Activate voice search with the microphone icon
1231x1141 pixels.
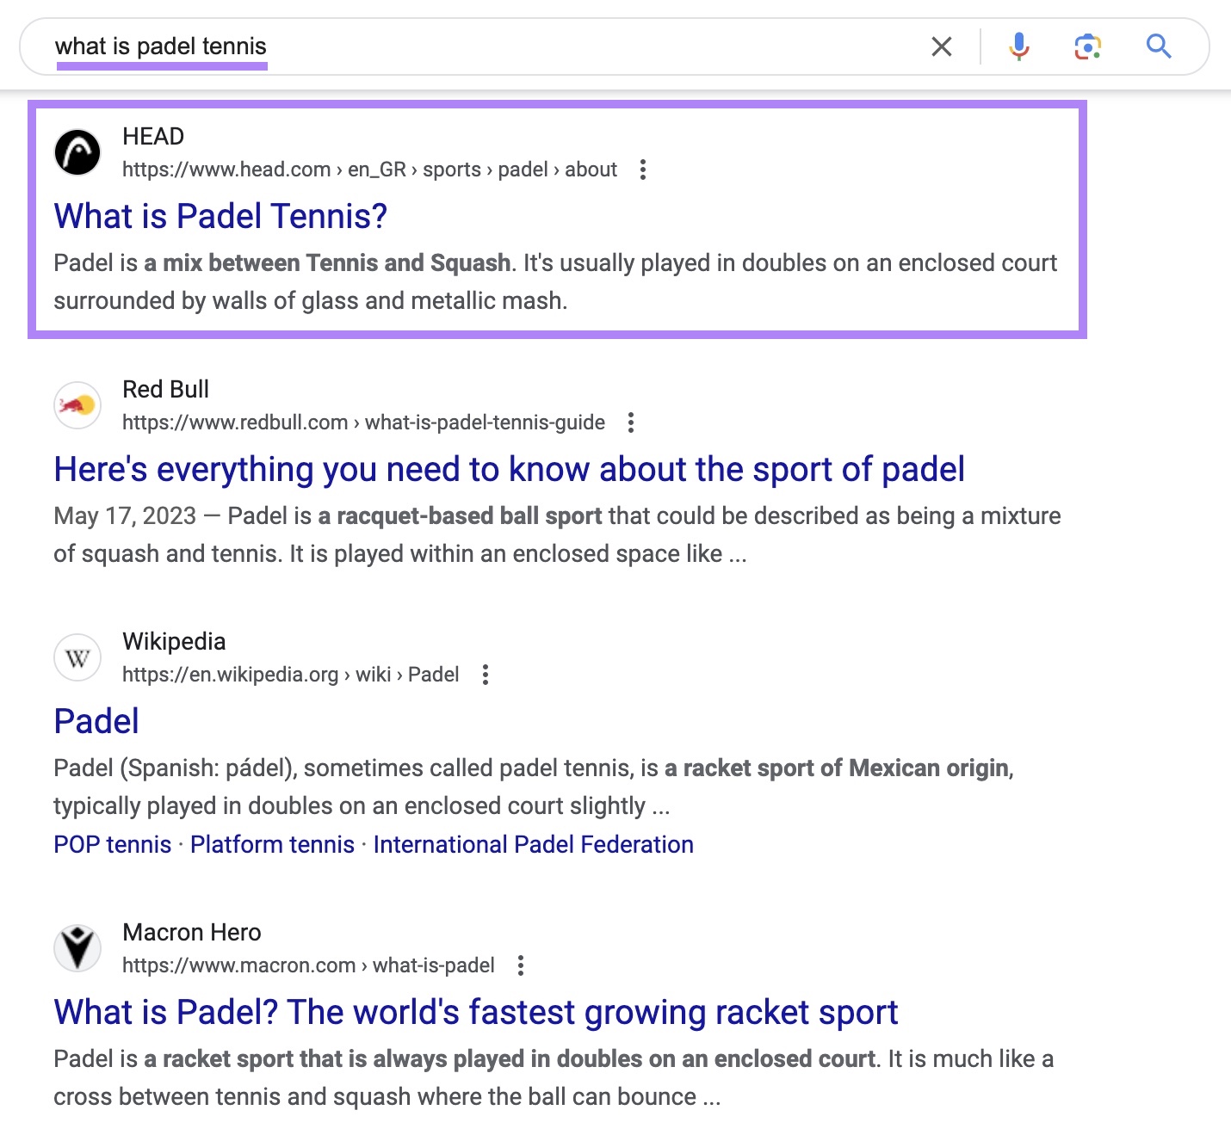point(1019,46)
